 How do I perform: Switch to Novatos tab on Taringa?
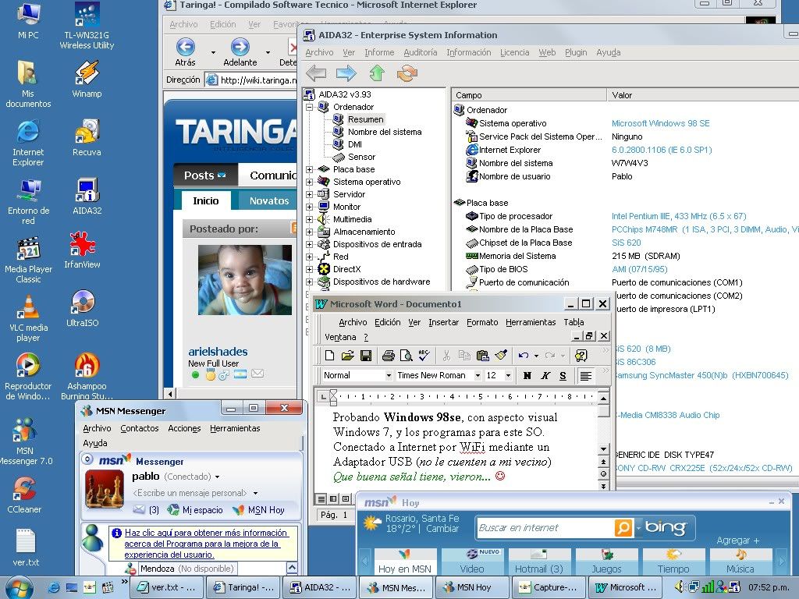(269, 200)
